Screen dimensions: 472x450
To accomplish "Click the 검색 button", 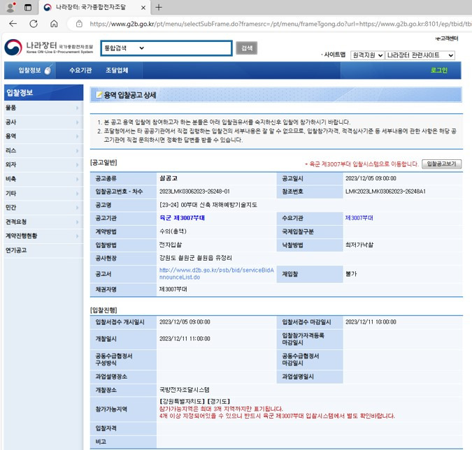I will 247,48.
